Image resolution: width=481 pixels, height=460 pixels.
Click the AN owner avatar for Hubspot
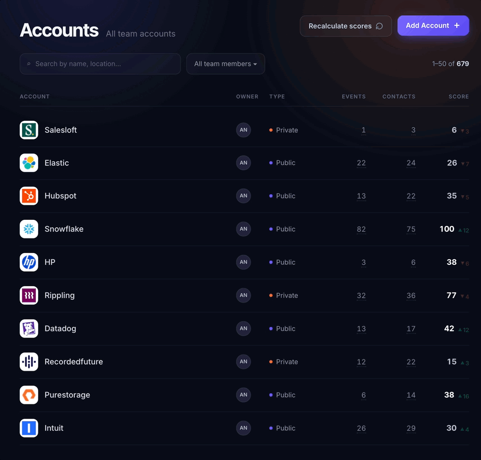(x=243, y=196)
